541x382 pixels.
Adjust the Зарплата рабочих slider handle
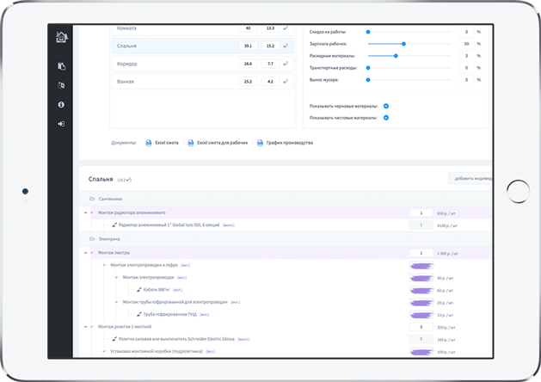pos(403,44)
